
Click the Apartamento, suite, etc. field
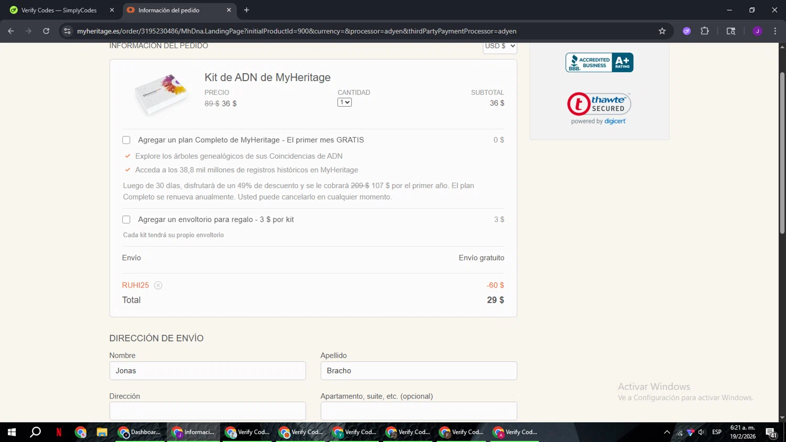click(x=419, y=411)
